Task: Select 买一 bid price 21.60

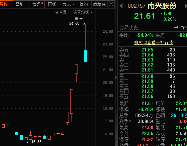Action: coord(147,76)
